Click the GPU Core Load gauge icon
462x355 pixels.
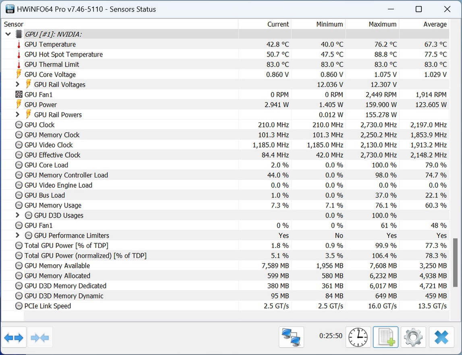point(19,165)
